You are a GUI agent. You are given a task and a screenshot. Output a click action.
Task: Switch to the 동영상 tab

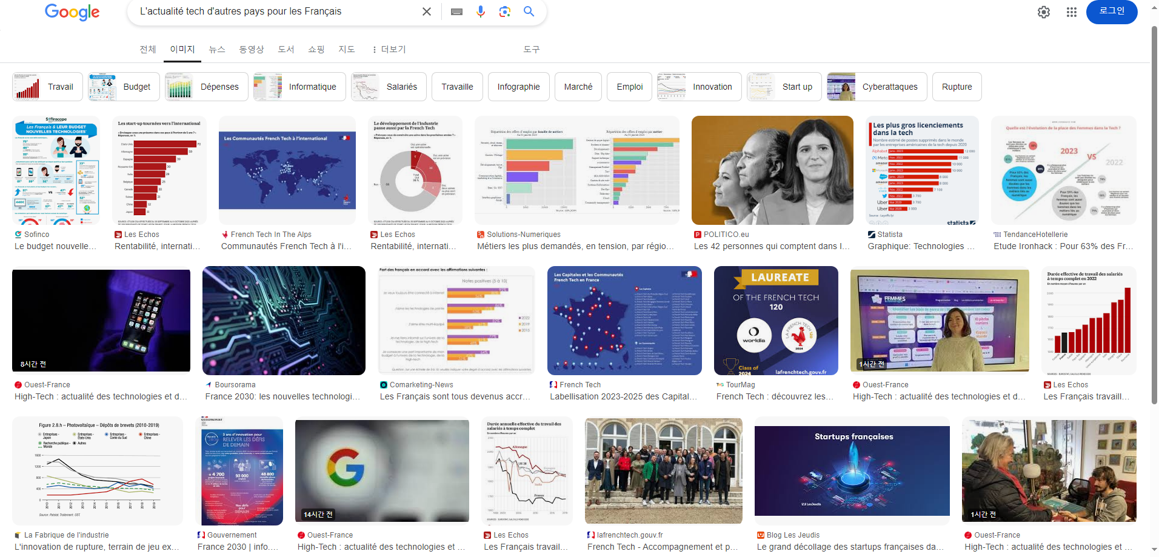(252, 49)
